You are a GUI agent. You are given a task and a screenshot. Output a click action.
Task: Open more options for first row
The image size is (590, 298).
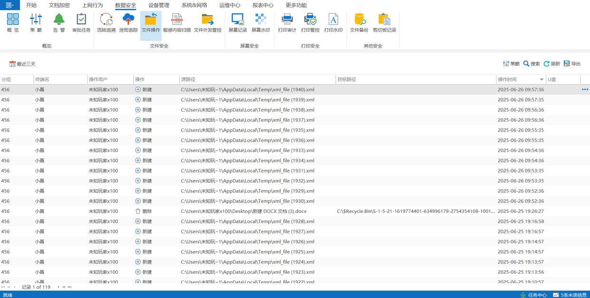click(584, 89)
